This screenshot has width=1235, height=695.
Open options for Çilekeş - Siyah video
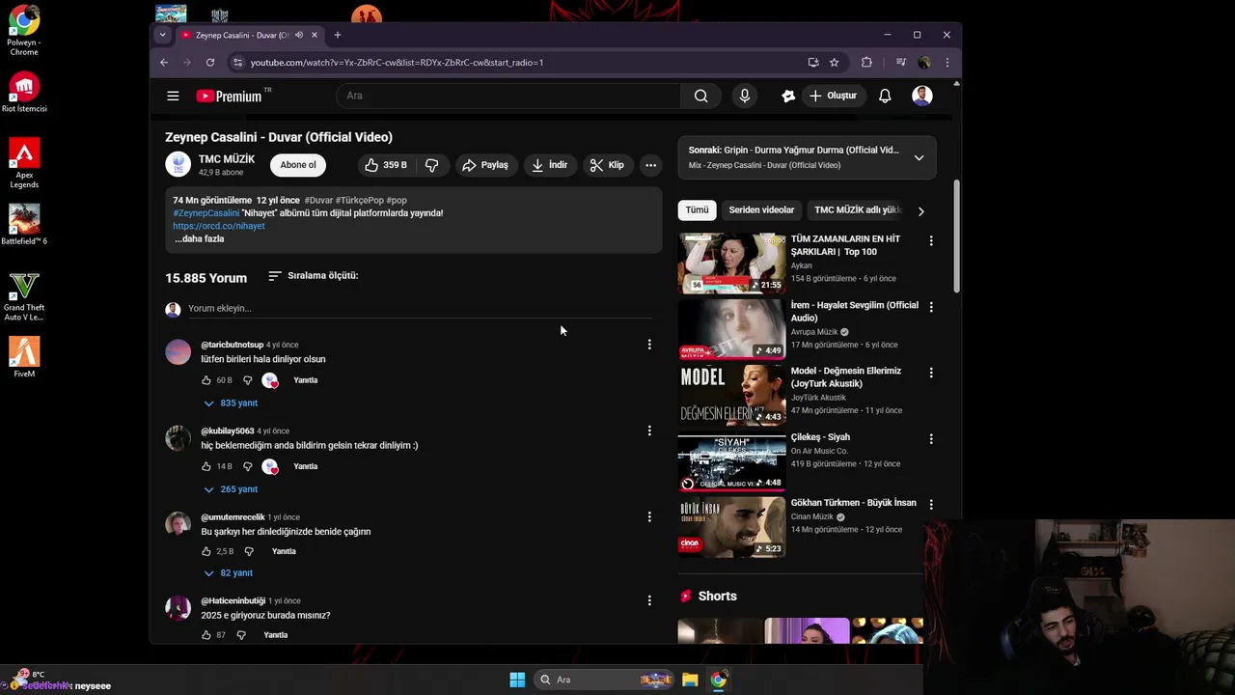click(x=931, y=438)
